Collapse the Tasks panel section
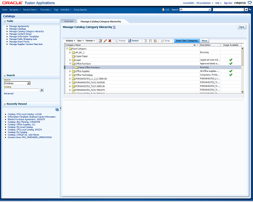 click(x=5, y=21)
